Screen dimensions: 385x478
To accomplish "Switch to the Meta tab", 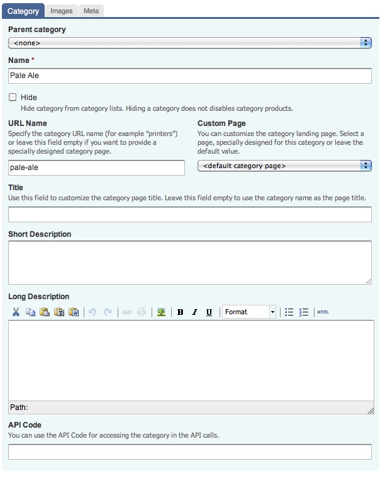I will point(91,11).
